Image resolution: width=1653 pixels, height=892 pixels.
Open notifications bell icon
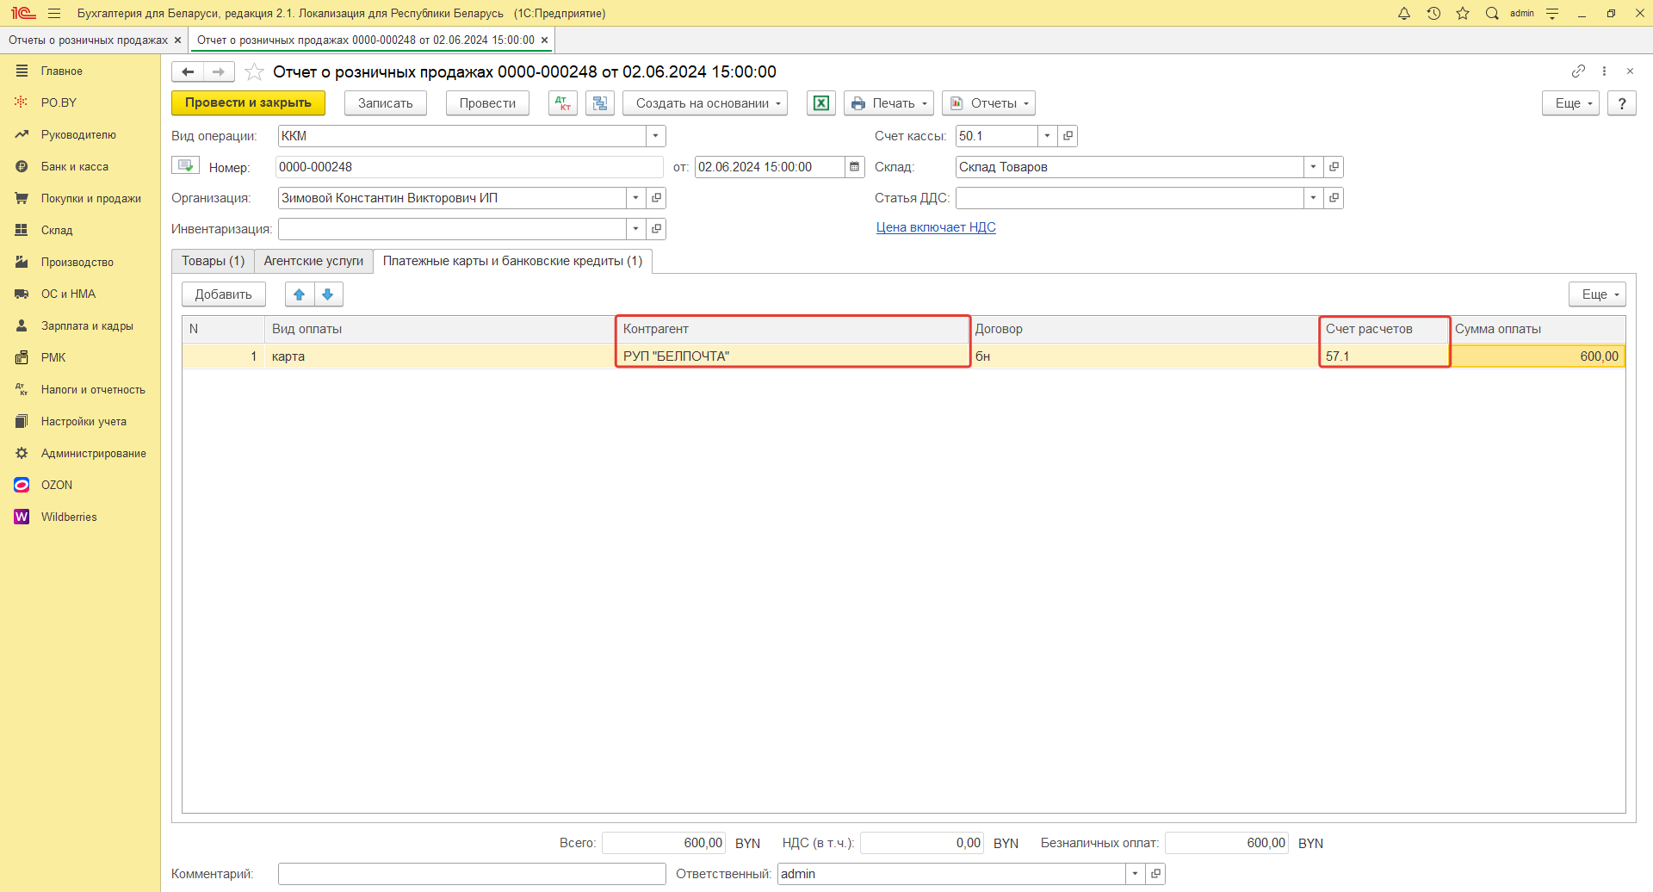click(1404, 13)
